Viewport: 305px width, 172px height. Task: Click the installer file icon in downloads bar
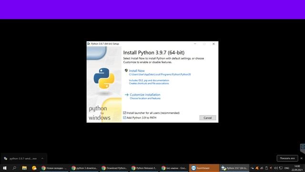tap(5, 159)
